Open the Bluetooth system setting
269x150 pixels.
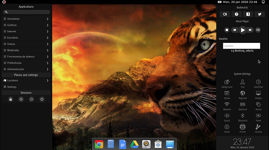(x=242, y=117)
